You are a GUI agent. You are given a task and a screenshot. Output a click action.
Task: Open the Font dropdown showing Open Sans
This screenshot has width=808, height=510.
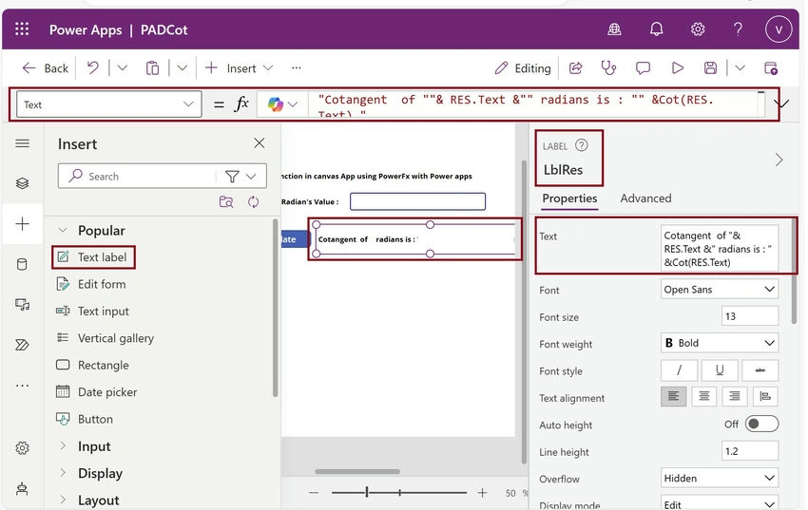coord(720,290)
